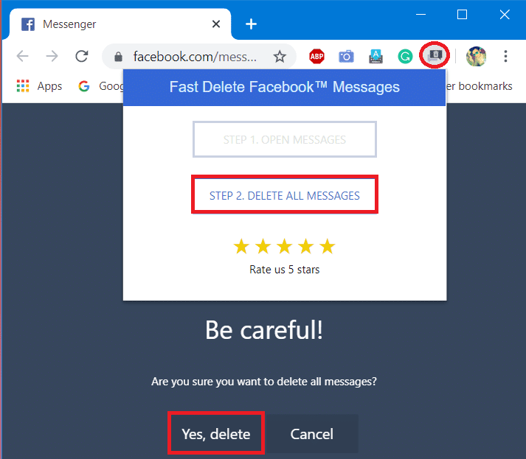The image size is (526, 459).
Task: Go back to previous page
Action: [x=22, y=56]
